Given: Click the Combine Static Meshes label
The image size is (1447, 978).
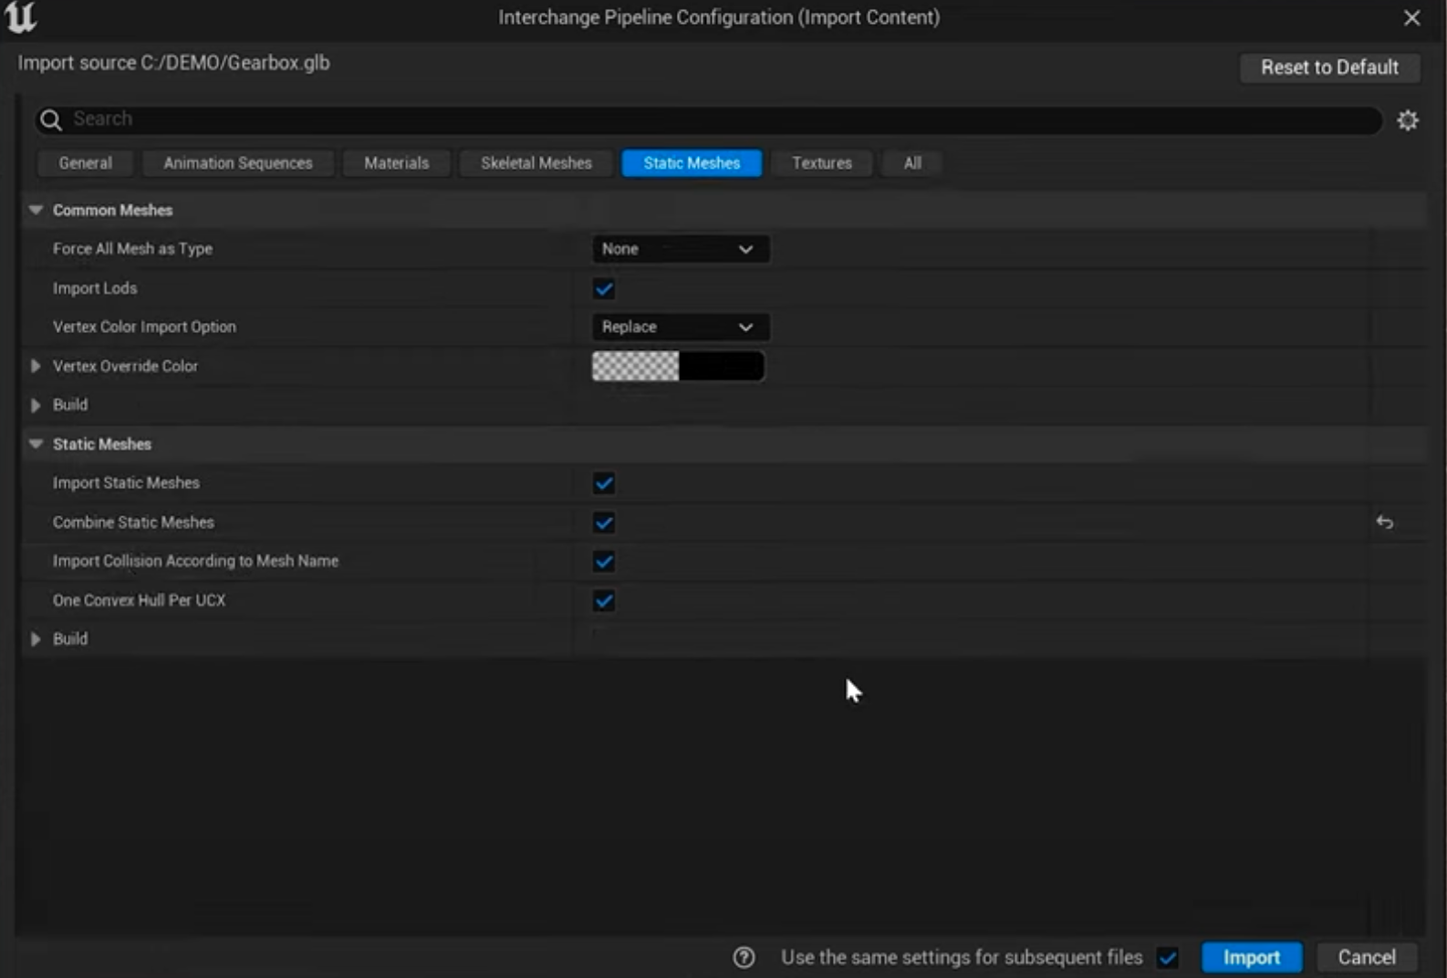Looking at the screenshot, I should 133,522.
